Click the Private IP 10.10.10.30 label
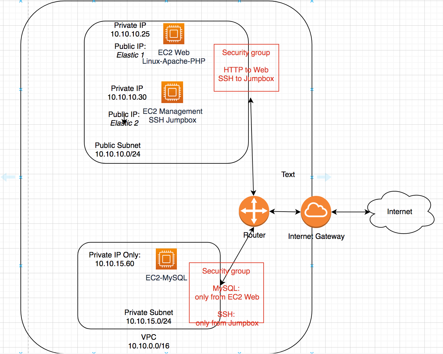Screen dimensions: 443x354 pos(127,93)
